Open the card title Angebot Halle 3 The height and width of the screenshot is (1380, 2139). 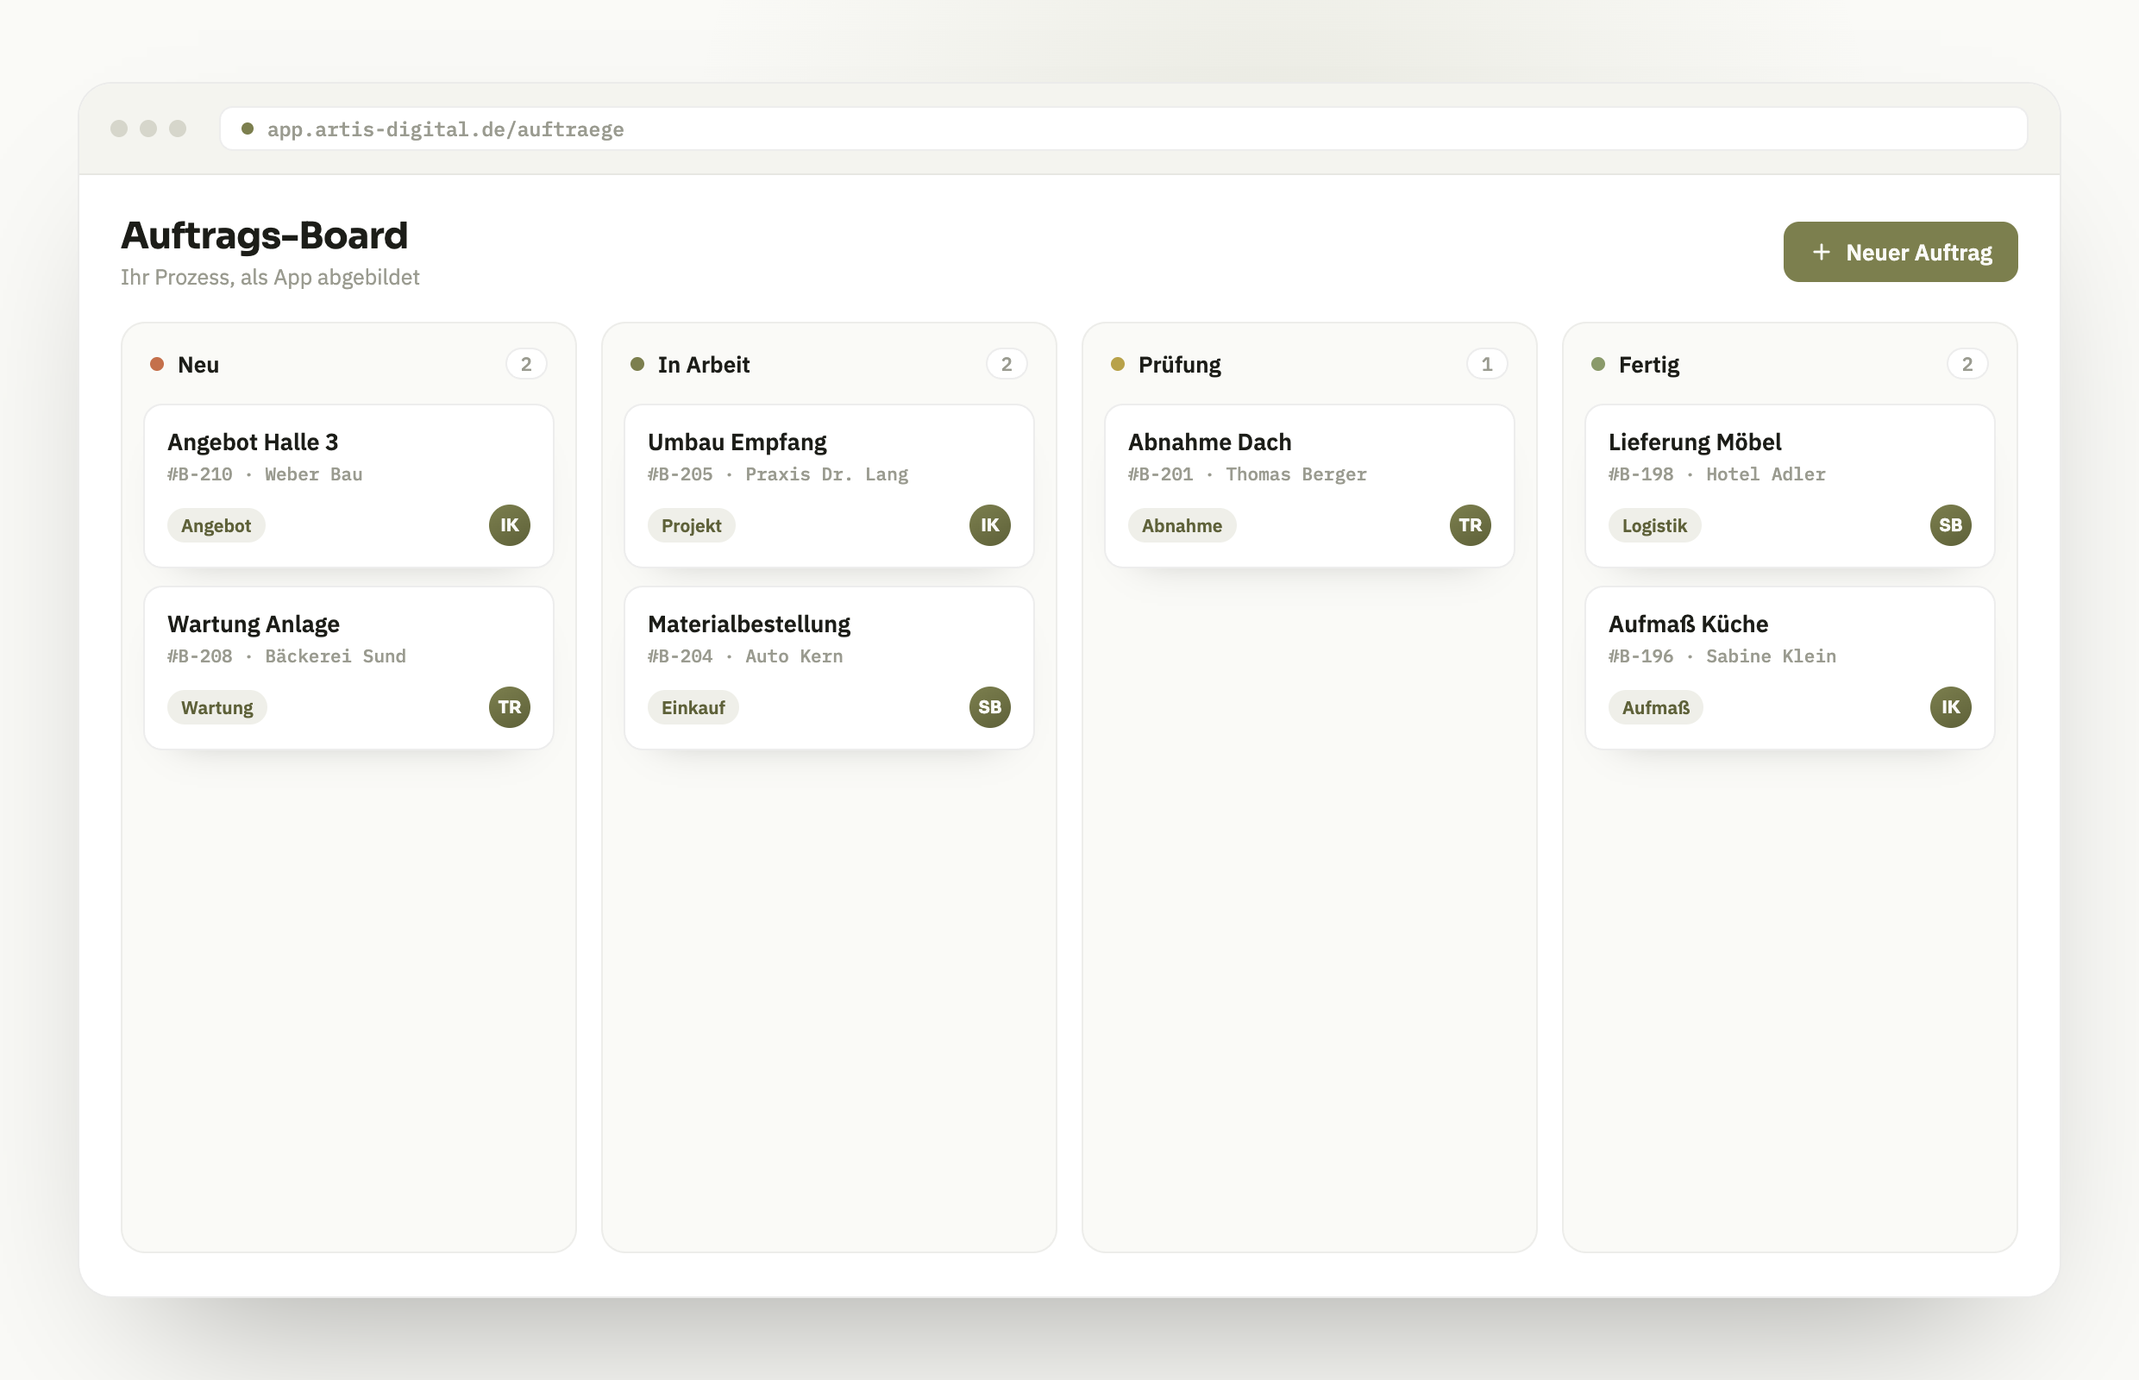(253, 442)
